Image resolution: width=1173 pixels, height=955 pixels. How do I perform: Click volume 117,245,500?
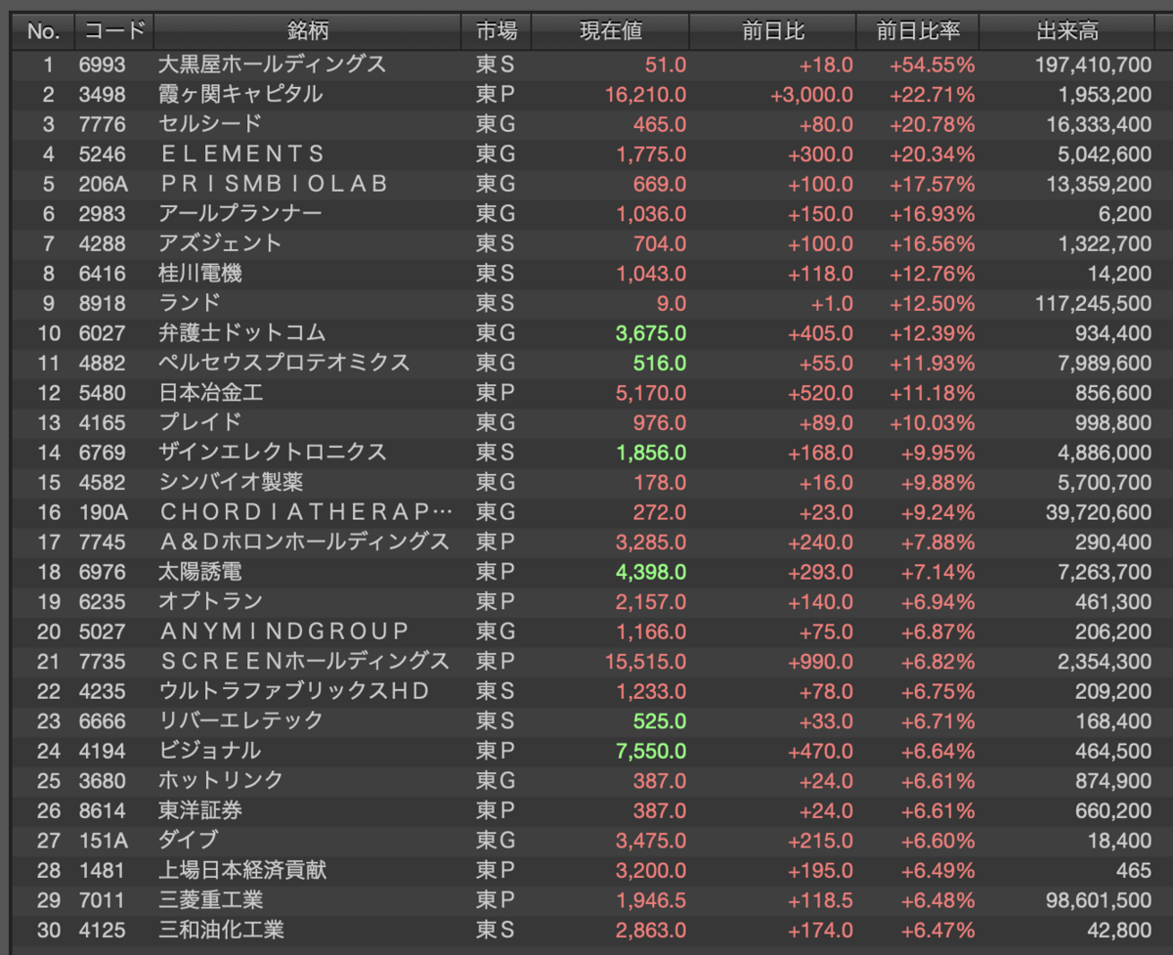tap(1093, 303)
